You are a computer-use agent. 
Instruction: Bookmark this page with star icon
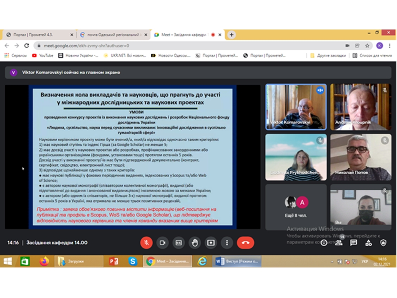[367, 46]
